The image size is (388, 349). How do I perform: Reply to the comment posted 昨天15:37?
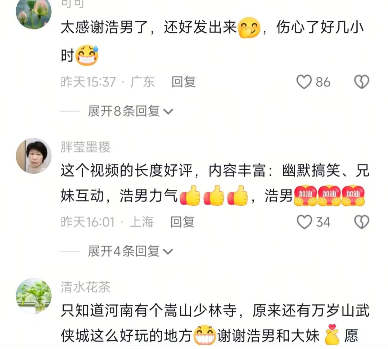tap(184, 82)
